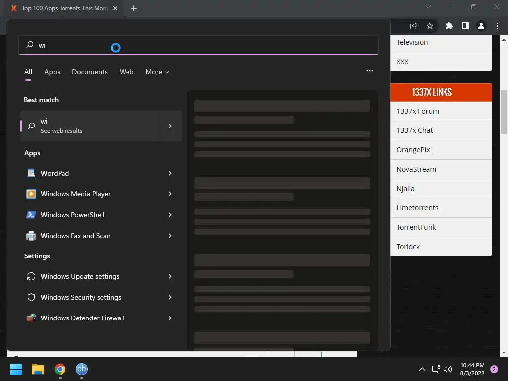The height and width of the screenshot is (381, 508).
Task: Toggle Chrome side panel icon
Action: [465, 26]
